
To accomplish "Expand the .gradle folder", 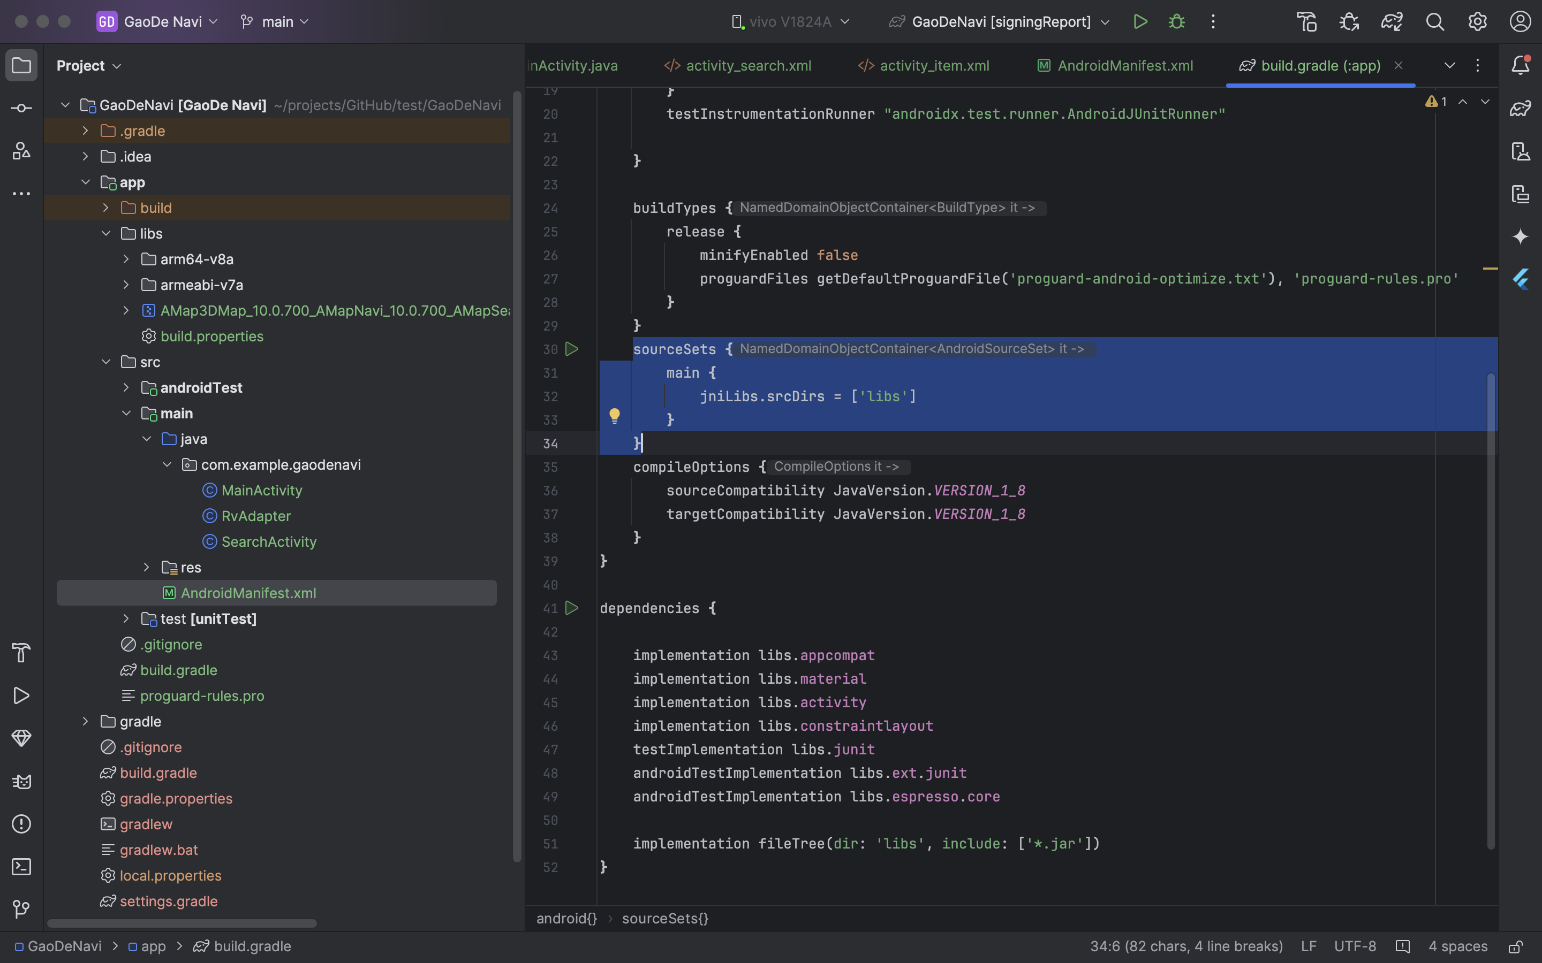I will 85,131.
